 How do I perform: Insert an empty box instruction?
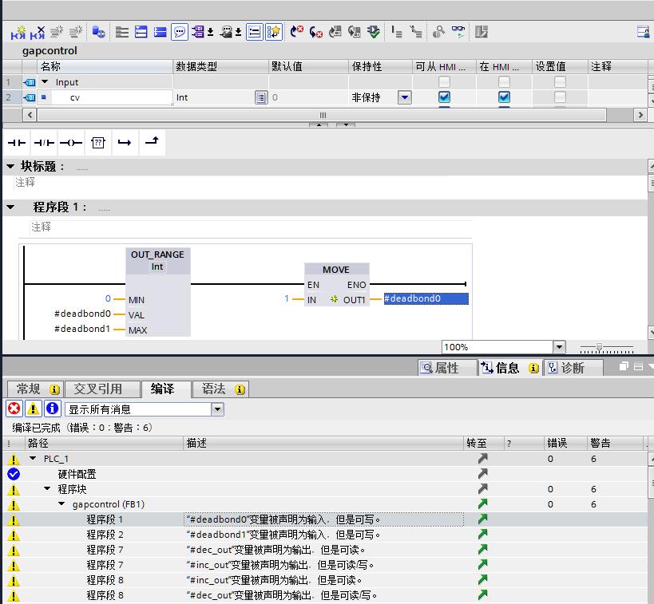click(x=97, y=143)
